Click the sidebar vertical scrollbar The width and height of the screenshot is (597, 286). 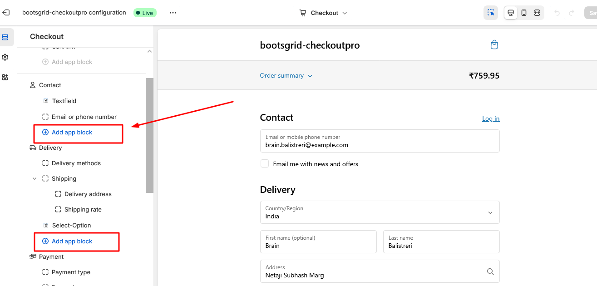[x=149, y=135]
